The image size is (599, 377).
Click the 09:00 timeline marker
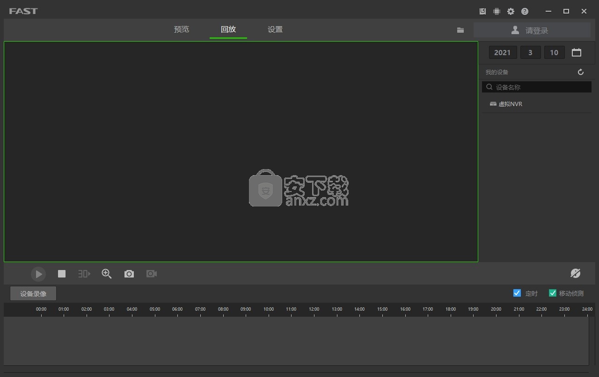[246, 309]
